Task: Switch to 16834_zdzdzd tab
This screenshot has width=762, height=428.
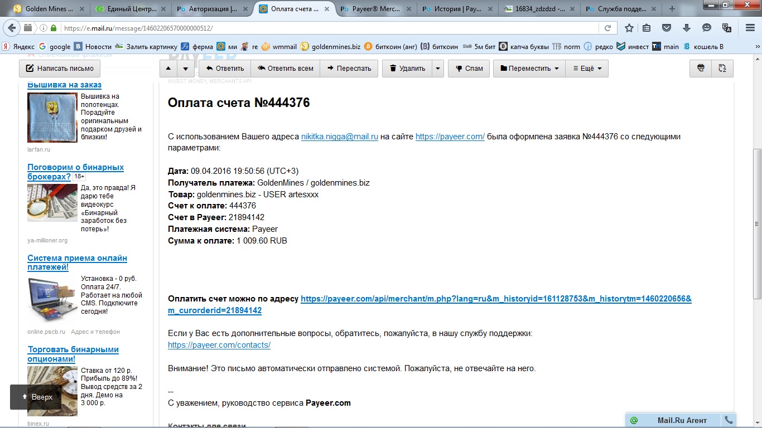Action: coord(539,9)
